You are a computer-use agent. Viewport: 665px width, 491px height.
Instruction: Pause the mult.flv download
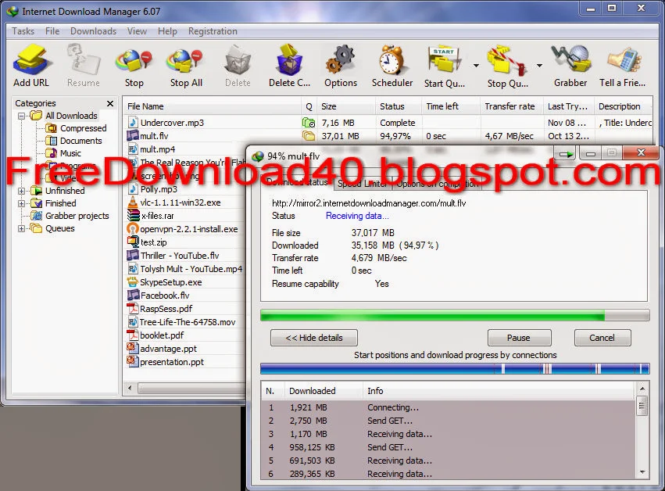click(x=519, y=338)
